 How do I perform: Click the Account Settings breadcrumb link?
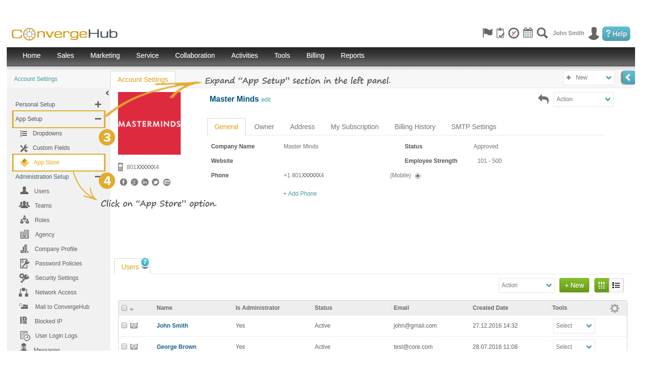(x=36, y=79)
